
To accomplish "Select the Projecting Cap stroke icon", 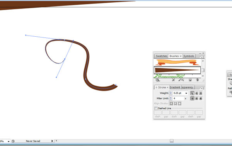I will [x=201, y=93].
